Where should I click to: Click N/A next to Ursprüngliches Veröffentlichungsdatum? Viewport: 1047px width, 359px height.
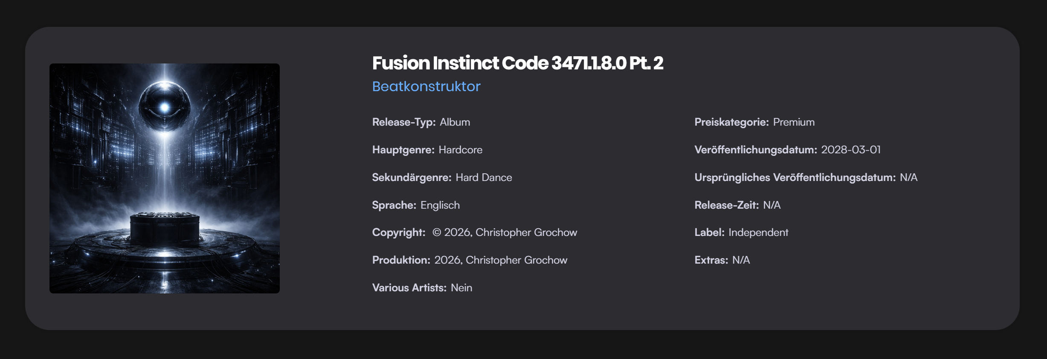point(908,178)
